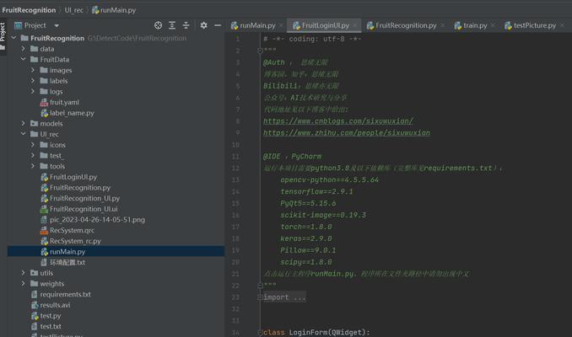The height and width of the screenshot is (337, 572).
Task: Expand the weights folder
Action: 24,283
